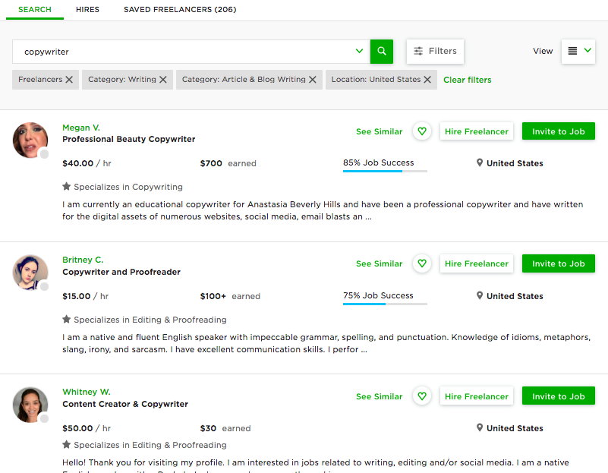Open the Filters panel

[x=435, y=51]
